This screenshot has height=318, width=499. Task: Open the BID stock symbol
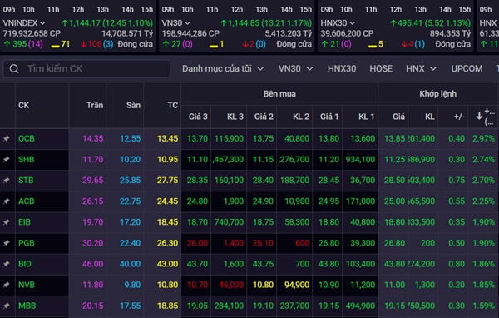[x=25, y=264]
